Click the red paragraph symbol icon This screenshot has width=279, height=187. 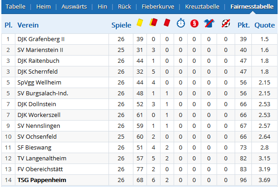194,23
